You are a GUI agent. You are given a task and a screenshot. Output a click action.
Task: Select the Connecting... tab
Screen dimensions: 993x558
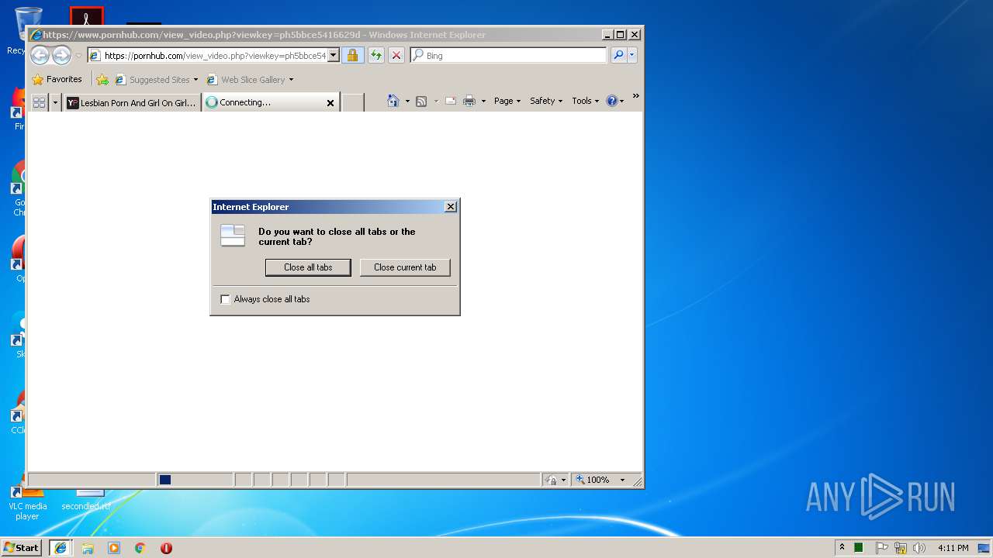click(x=264, y=102)
